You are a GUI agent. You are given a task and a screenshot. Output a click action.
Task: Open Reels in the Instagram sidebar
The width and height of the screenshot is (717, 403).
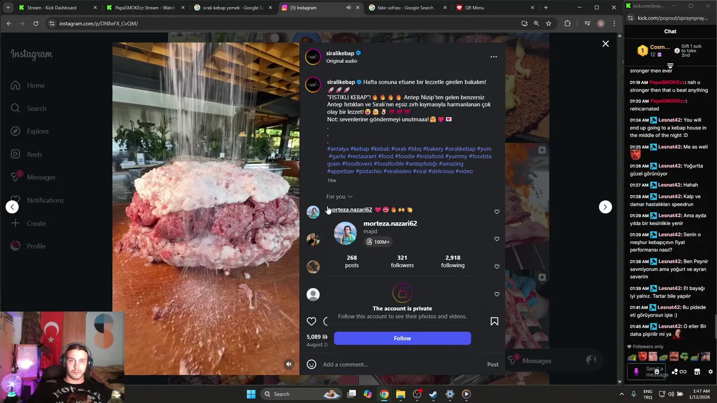[27, 154]
